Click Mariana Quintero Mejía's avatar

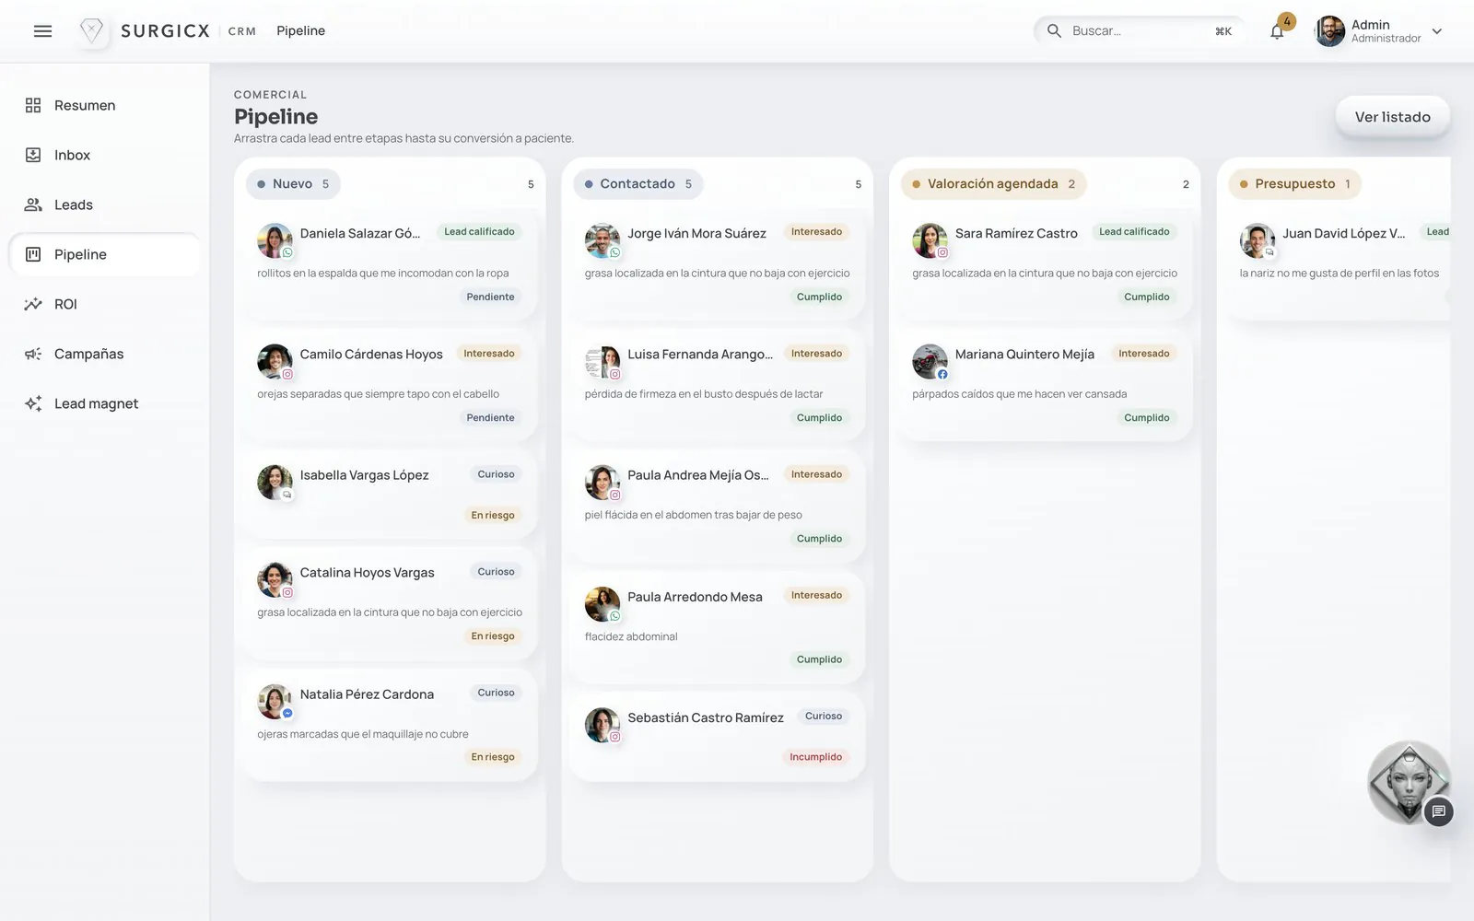coord(930,362)
